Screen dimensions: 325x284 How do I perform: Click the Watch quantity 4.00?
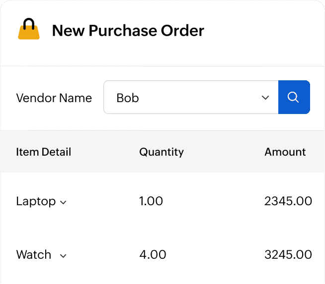(153, 255)
